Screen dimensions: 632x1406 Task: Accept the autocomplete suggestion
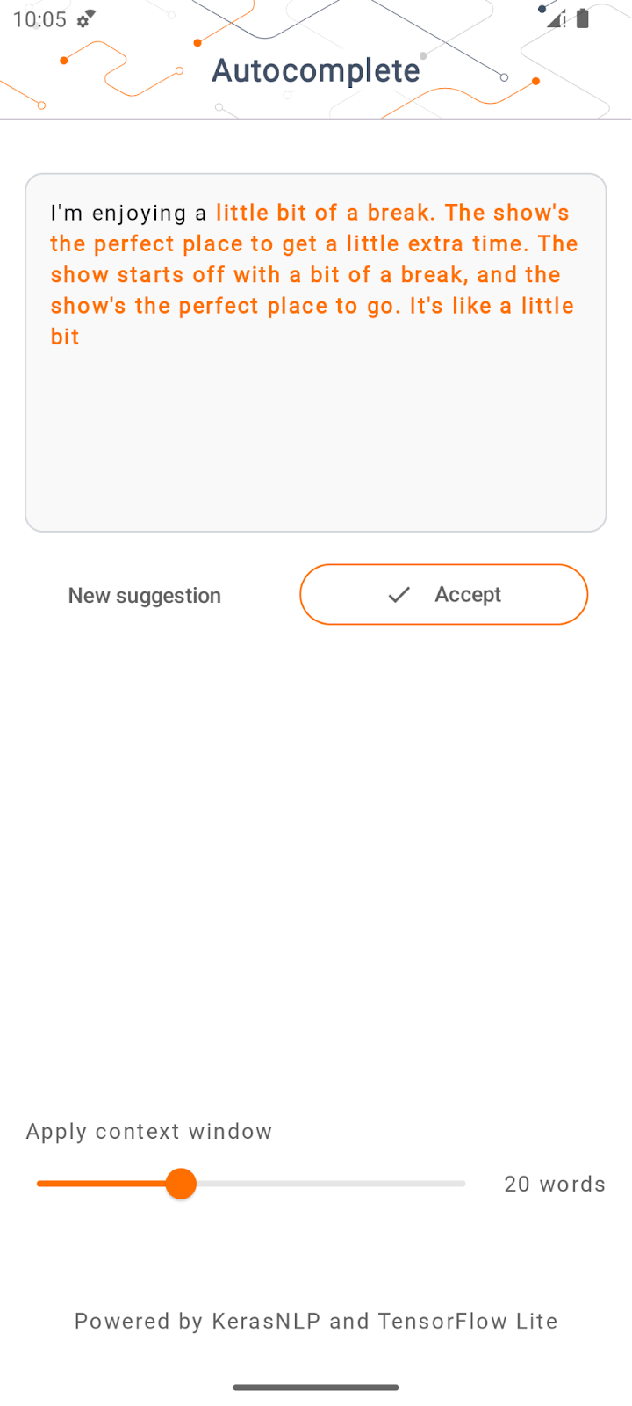[443, 594]
